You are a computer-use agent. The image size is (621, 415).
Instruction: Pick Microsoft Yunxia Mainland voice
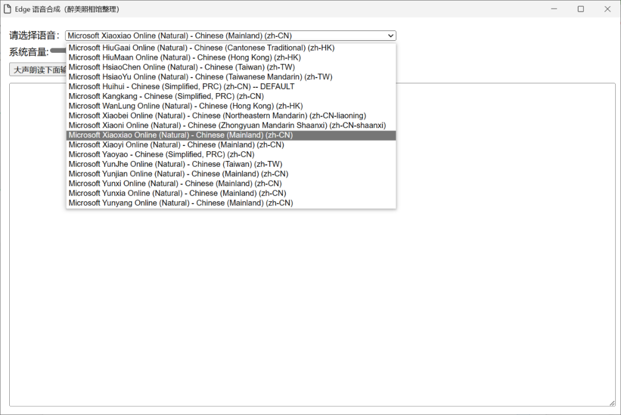pos(231,193)
